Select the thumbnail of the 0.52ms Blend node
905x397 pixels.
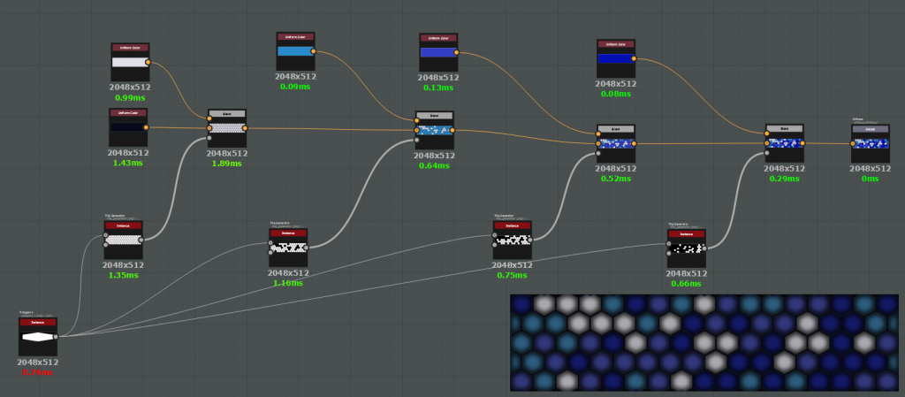(x=616, y=144)
